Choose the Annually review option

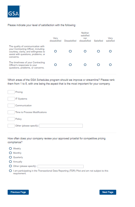(x=10, y=162)
